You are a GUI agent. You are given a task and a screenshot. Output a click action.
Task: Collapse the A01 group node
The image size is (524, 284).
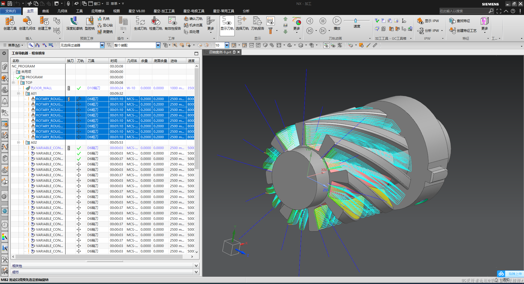[19, 93]
